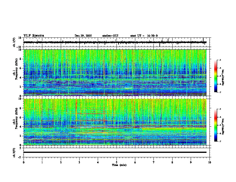
Task: Click the black ch.3 voltage trace
Action: (115, 152)
